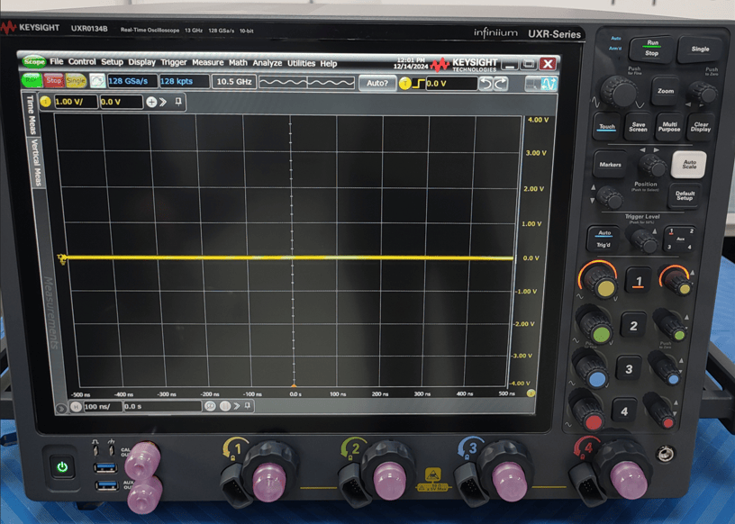Click the channel bar pin icon
The image size is (735, 524).
(178, 102)
